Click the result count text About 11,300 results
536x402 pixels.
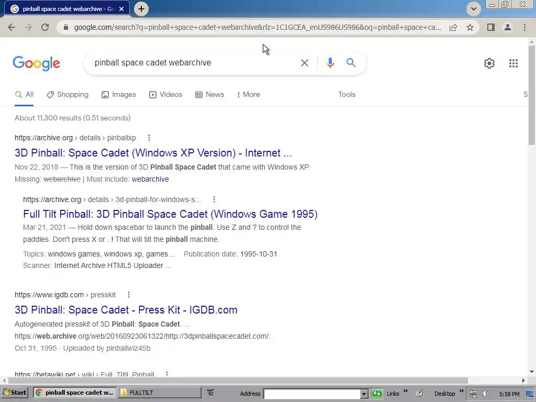click(x=72, y=118)
